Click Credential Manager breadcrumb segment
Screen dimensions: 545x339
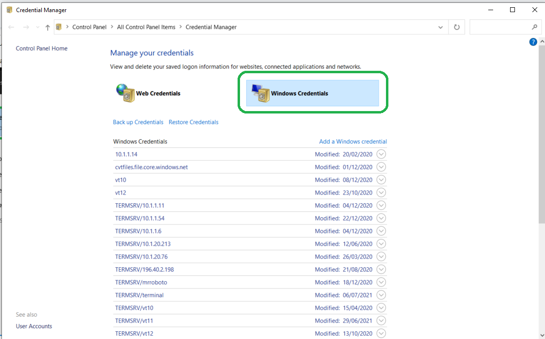coord(211,27)
